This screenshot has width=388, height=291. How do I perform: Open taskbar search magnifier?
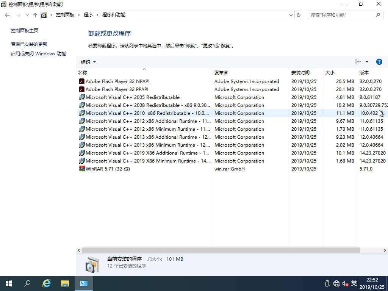click(27, 283)
